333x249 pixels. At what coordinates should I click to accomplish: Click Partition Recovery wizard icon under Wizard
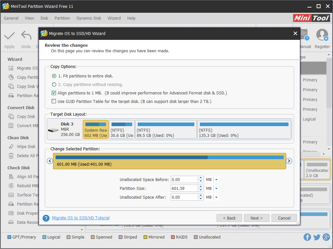[x=11, y=95]
